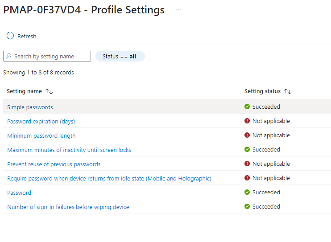Viewport: 331px width, 242px height.
Task: Click the Setting status column header
Action: pyautogui.click(x=262, y=91)
